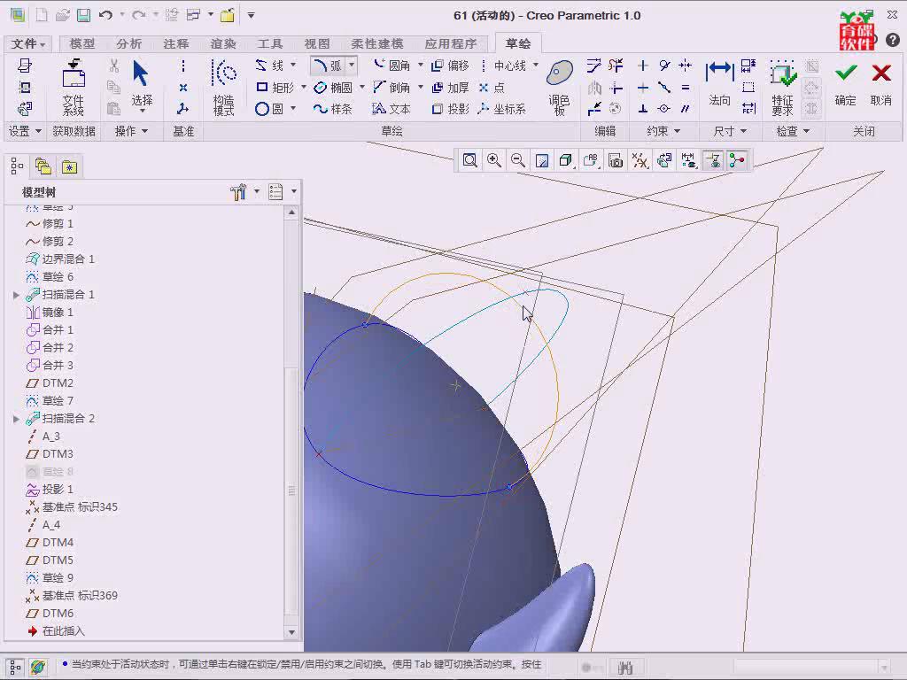Click the help question mark icon
This screenshot has width=907, height=680.
[893, 39]
